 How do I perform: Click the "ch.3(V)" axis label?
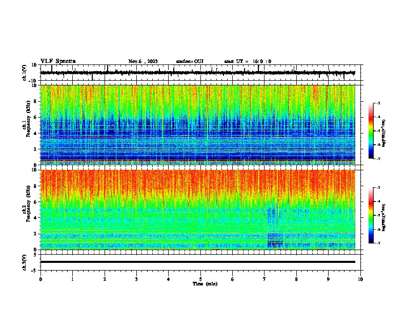point(25,263)
